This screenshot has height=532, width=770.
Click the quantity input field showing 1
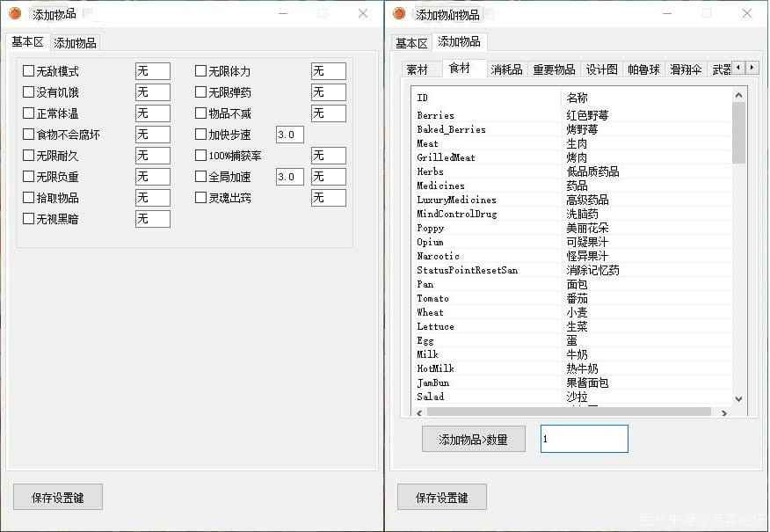tap(584, 438)
